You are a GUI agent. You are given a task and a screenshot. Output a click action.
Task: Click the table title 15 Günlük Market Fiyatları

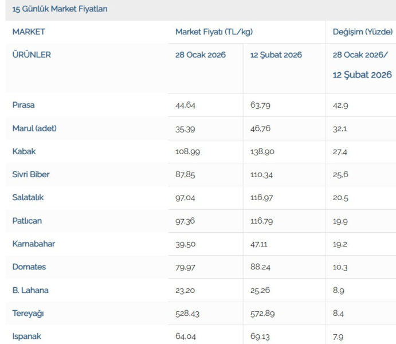coord(60,9)
